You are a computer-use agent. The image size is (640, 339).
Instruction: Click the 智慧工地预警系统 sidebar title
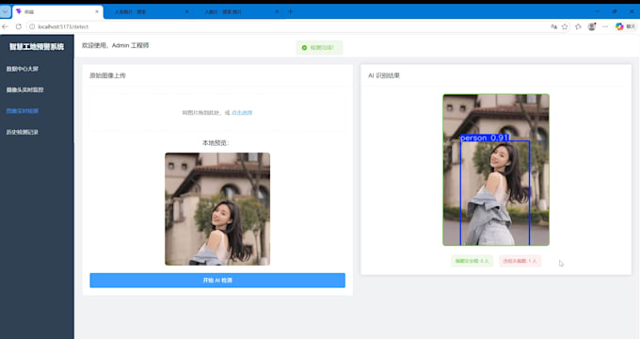pyautogui.click(x=37, y=46)
